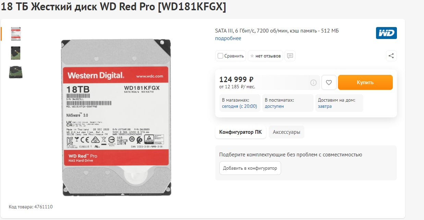Switch to Конфигуратор ПК tab
The image size is (424, 220).
(x=241, y=132)
